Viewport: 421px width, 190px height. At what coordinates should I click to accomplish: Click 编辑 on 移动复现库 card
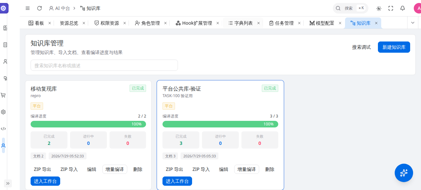click(x=92, y=169)
